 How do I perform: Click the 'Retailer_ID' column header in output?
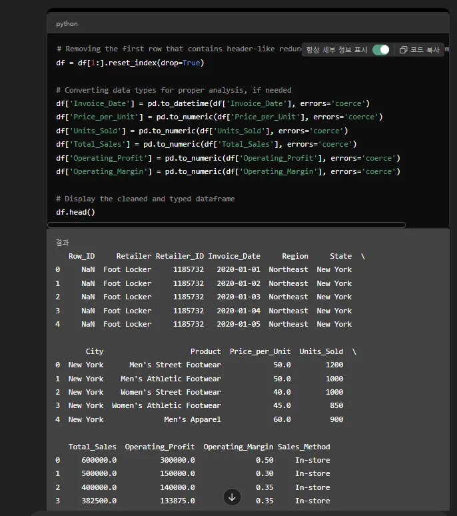(x=179, y=256)
